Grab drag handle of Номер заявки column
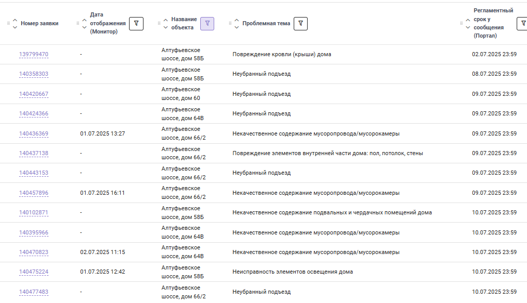Screen dimensions: 527x303 8,24
